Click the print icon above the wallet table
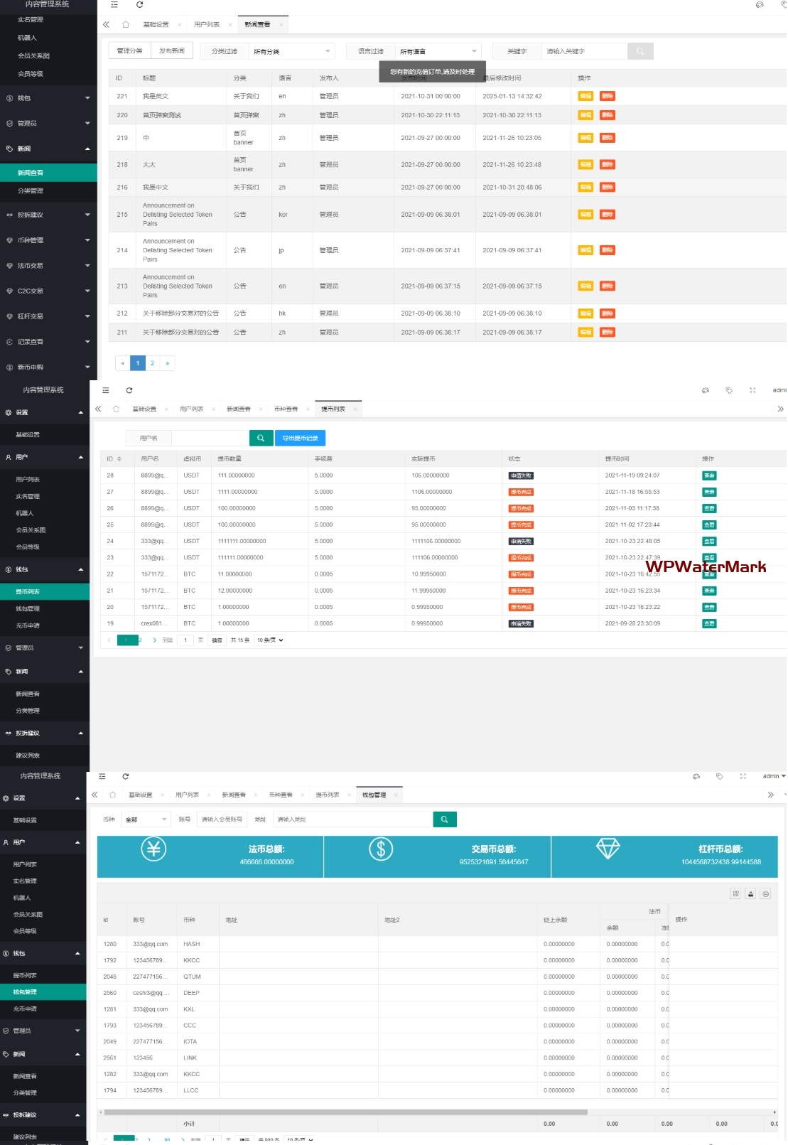Screen dimensions: 788x1145 [x=765, y=893]
